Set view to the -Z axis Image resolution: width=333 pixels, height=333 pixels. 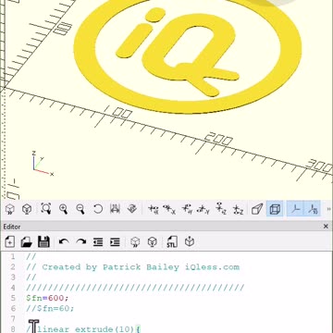pyautogui.click(x=238, y=209)
